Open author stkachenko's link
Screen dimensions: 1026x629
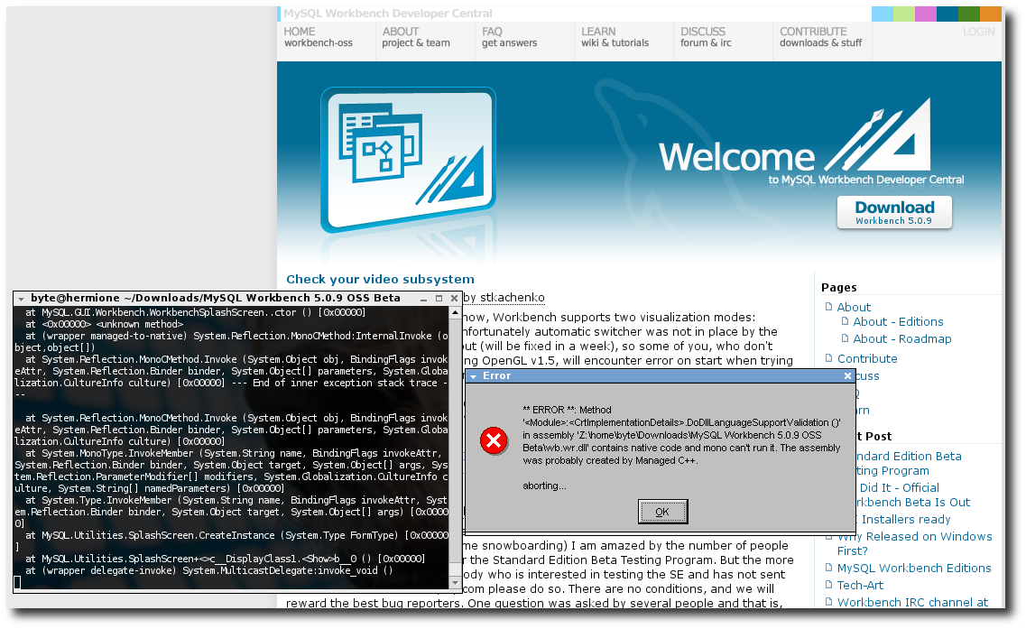[513, 298]
